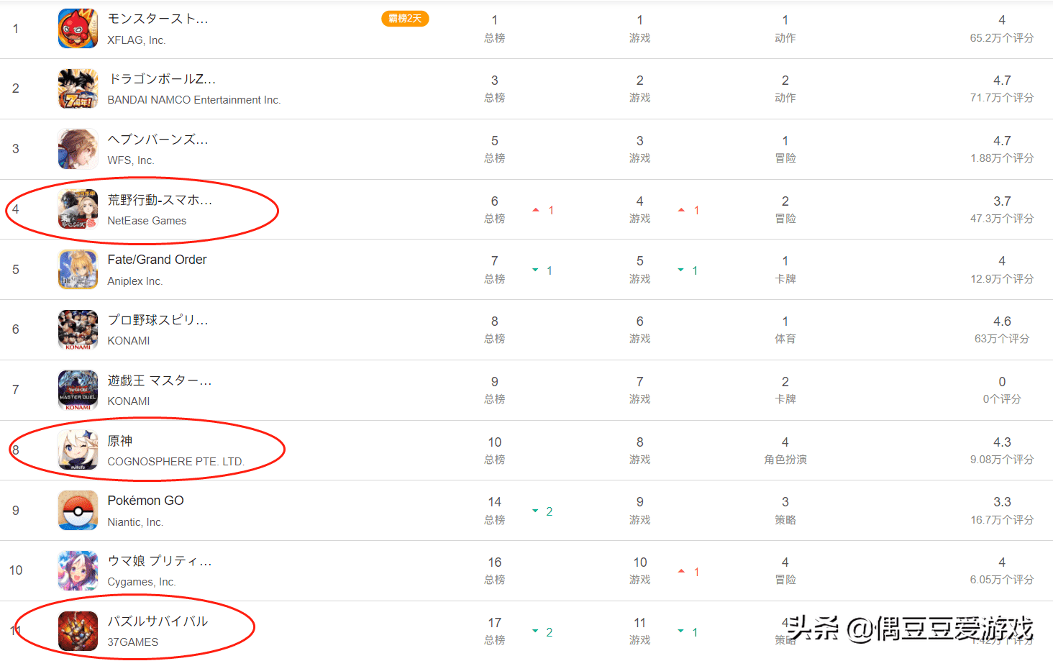1053x661 pixels.
Task: Open the ウマ娘 プリティ… game title
Action: [x=160, y=561]
